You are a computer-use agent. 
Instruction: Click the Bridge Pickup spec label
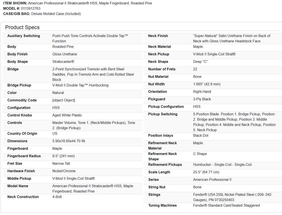coord(19,85)
